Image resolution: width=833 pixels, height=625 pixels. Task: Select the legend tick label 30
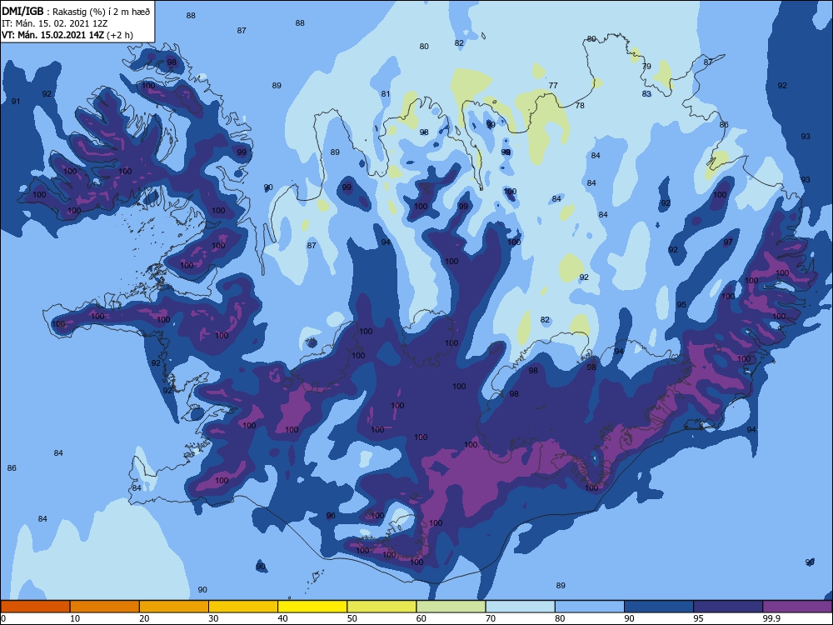coord(213,618)
